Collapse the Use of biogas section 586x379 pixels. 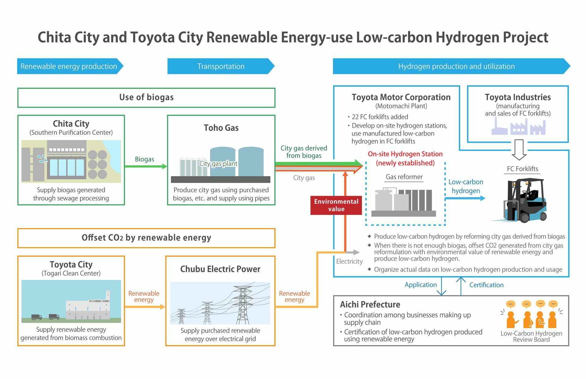click(146, 98)
